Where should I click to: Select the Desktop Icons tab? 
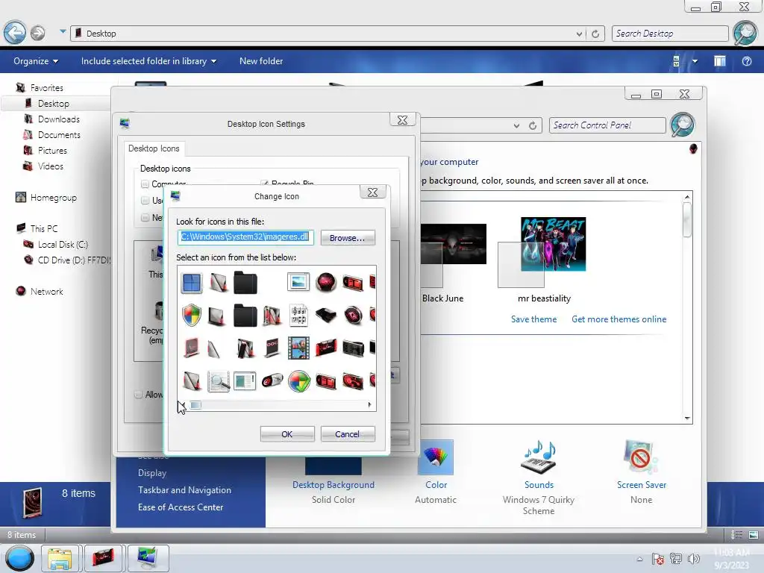pyautogui.click(x=154, y=148)
